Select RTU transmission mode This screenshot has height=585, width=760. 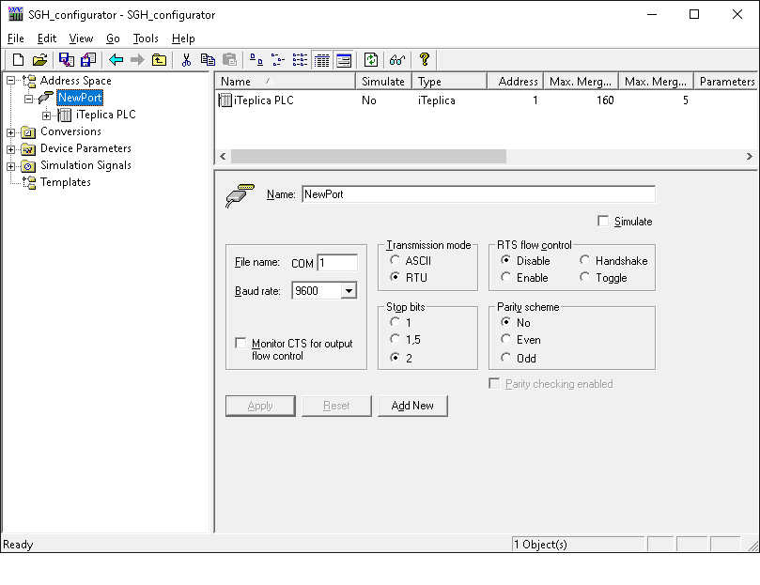(395, 277)
